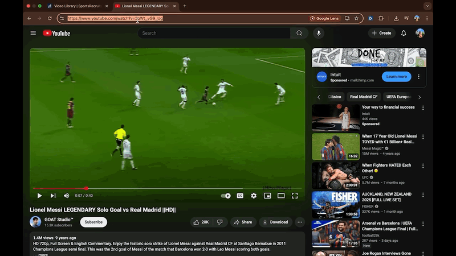Click the browser address bar URL
456x256 pixels.
[x=115, y=18]
